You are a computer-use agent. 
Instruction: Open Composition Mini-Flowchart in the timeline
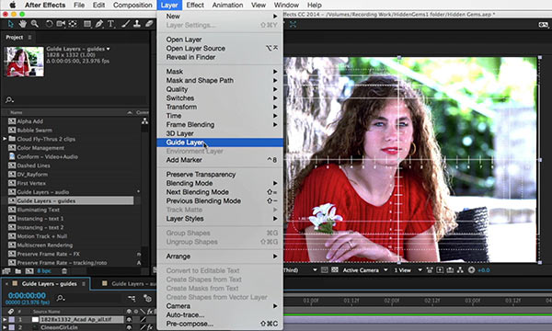[x=132, y=299]
